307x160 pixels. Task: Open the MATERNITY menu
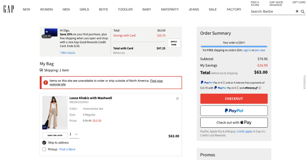coord(170,9)
